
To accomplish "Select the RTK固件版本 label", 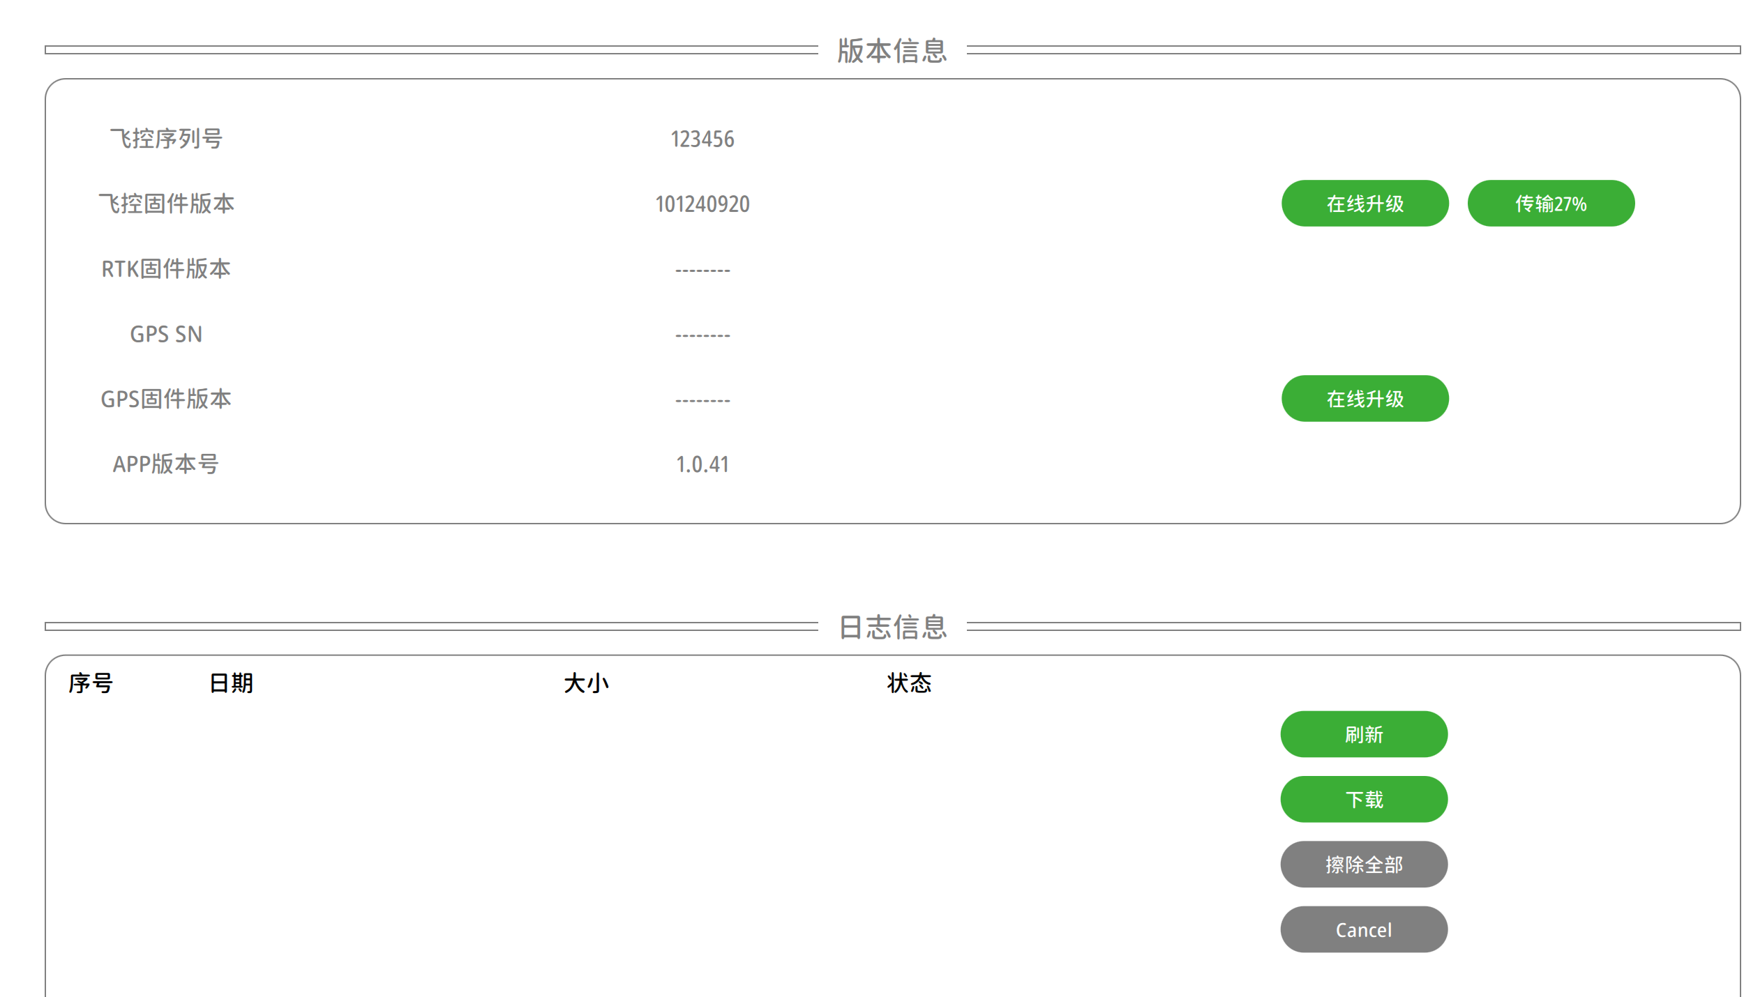I will tap(166, 268).
